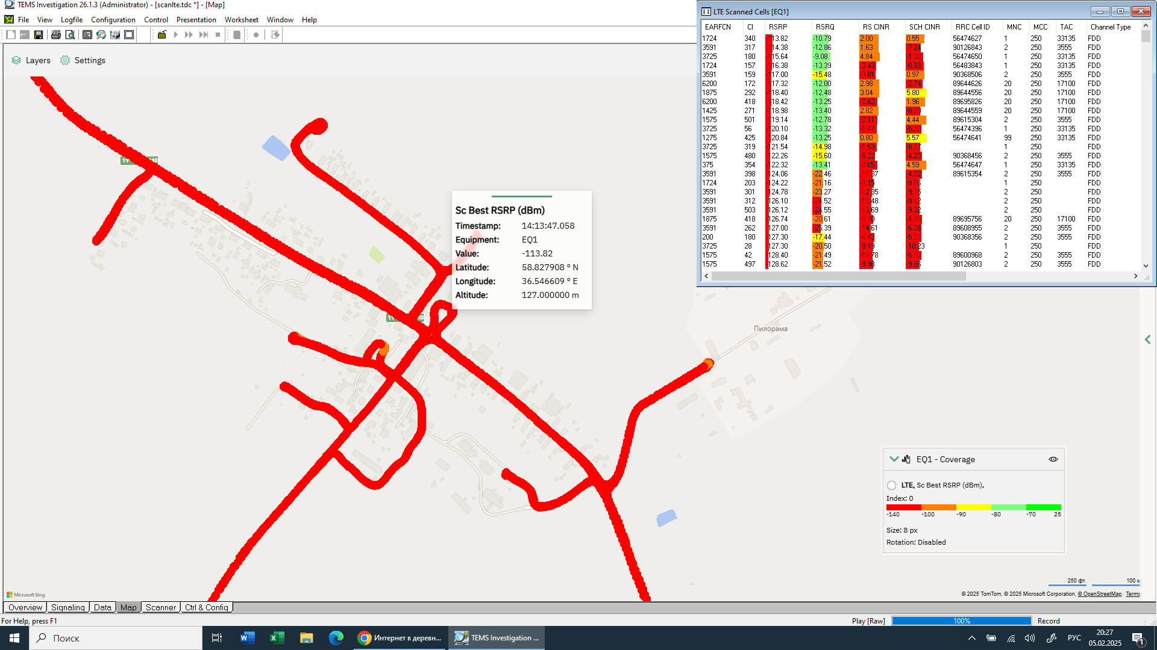The height and width of the screenshot is (650, 1157).
Task: Click the map Terms link
Action: [1133, 594]
